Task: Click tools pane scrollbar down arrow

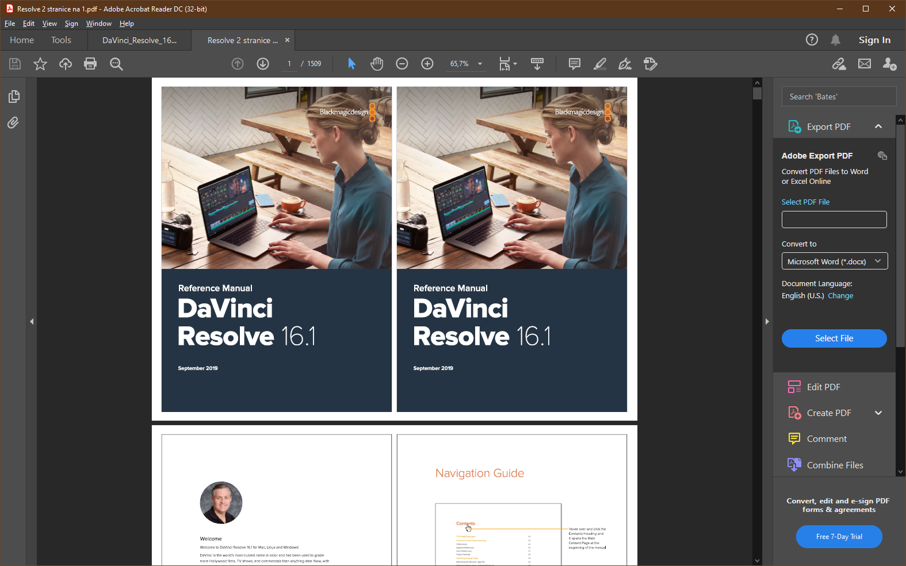Action: (901, 472)
